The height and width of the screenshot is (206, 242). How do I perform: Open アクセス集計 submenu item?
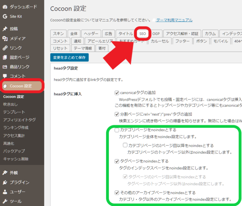14,136
